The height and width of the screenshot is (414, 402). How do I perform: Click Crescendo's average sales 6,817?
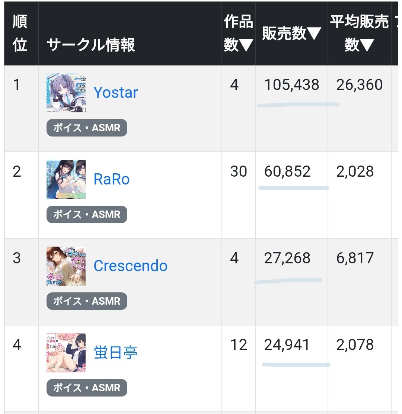355,258
